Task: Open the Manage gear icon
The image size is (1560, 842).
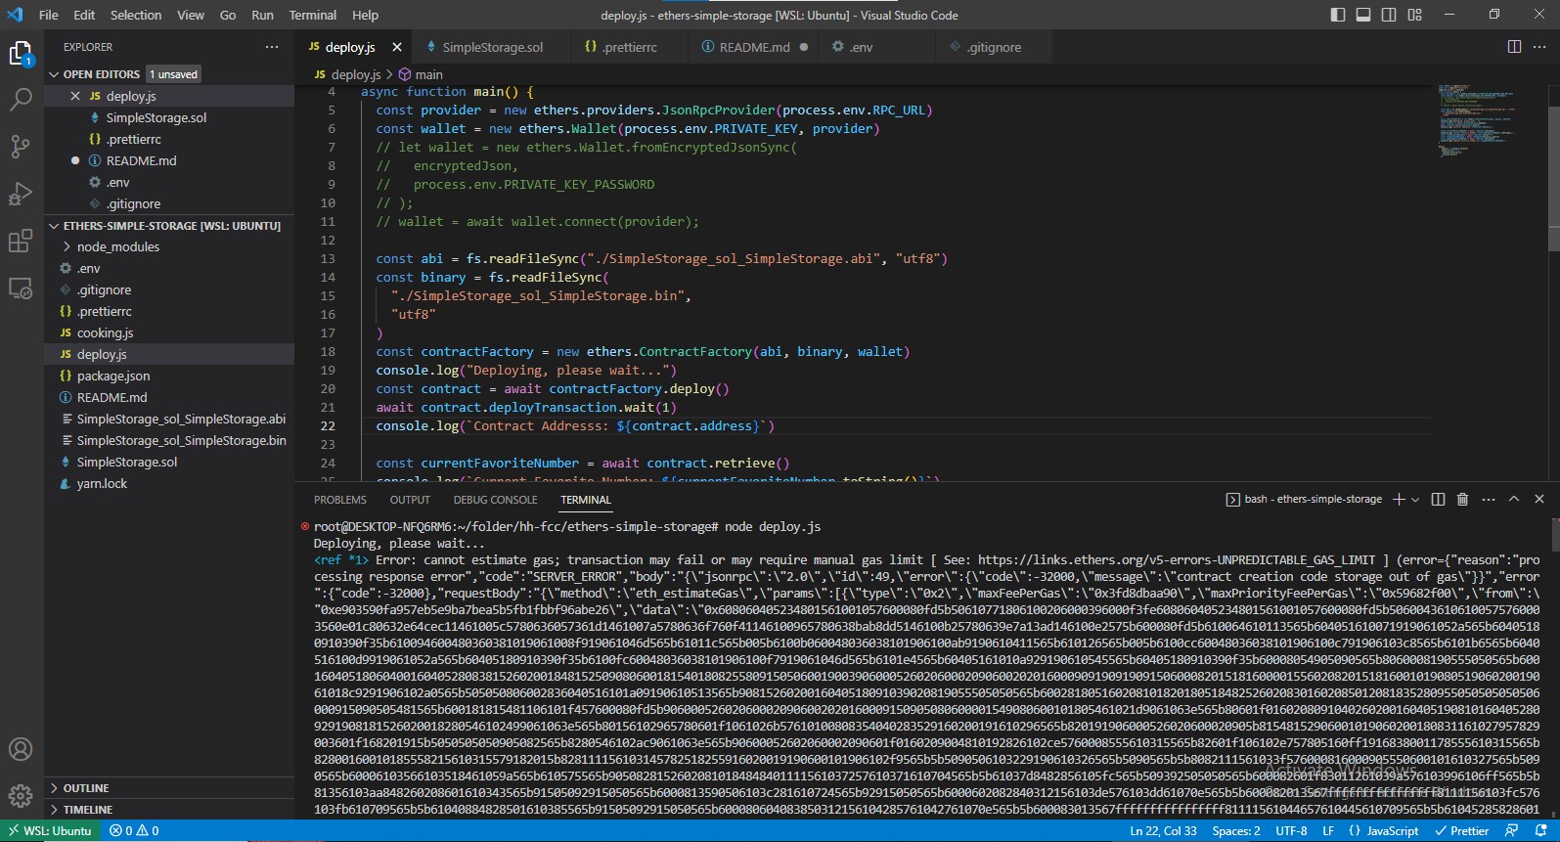Action: (21, 796)
